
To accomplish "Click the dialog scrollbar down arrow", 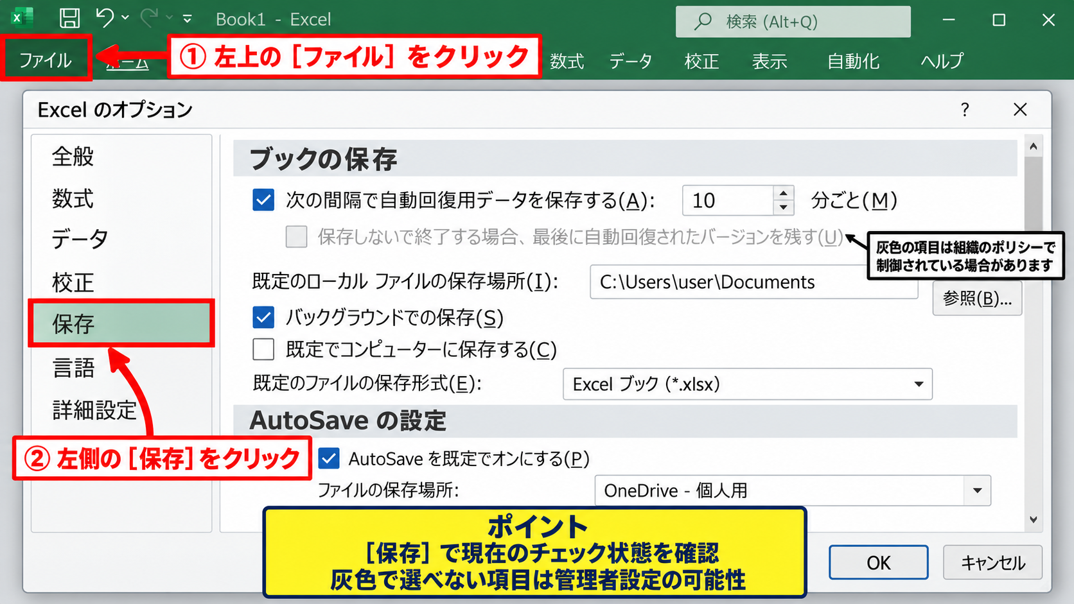I will [1033, 520].
